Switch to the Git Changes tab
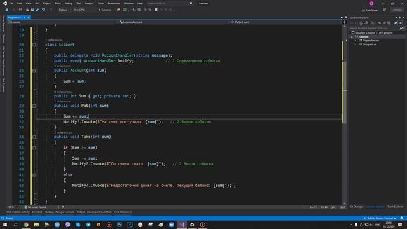Image resolution: width=407 pixels, height=229 pixels. point(356,207)
